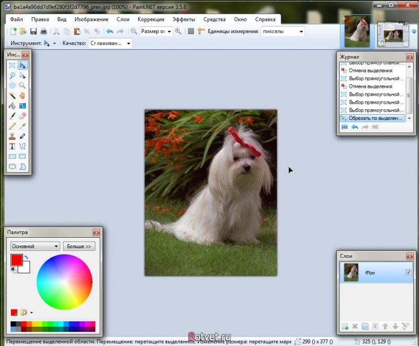Click the primary red color swatch
The height and width of the screenshot is (346, 419).
click(16, 260)
